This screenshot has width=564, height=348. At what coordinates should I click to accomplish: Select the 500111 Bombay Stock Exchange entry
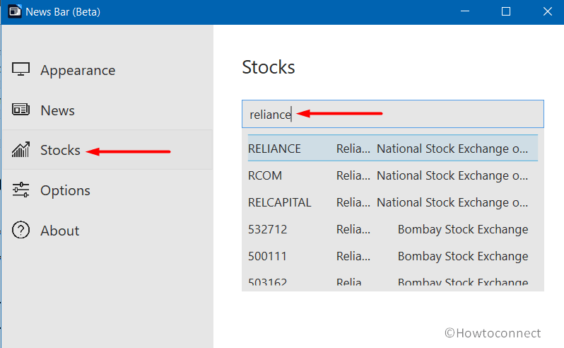393,256
